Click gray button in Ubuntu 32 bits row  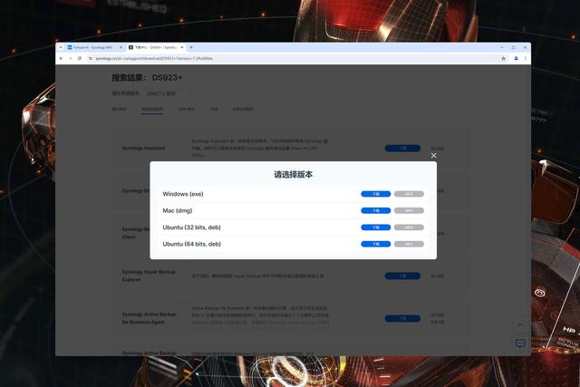(x=409, y=227)
